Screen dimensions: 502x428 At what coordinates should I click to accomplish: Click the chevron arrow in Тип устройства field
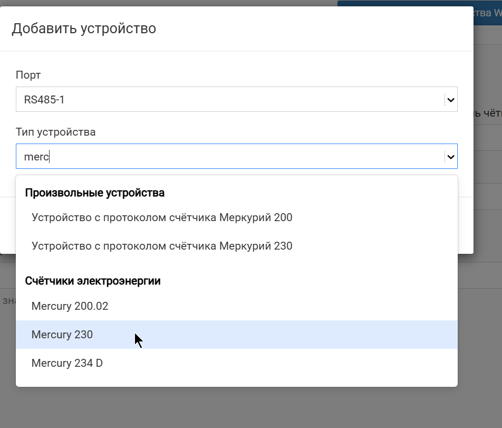pyautogui.click(x=450, y=156)
